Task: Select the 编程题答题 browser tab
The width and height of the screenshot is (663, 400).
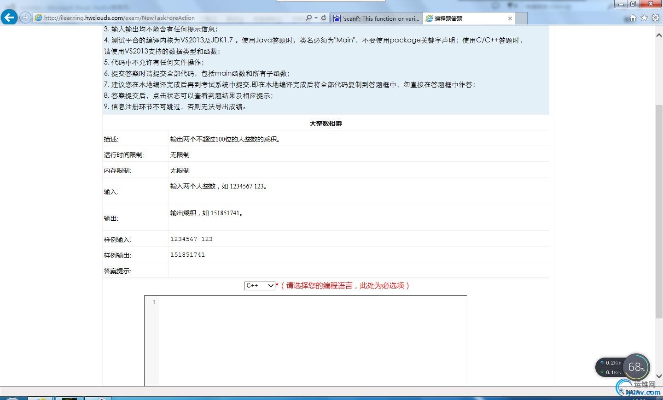Action: (x=468, y=18)
